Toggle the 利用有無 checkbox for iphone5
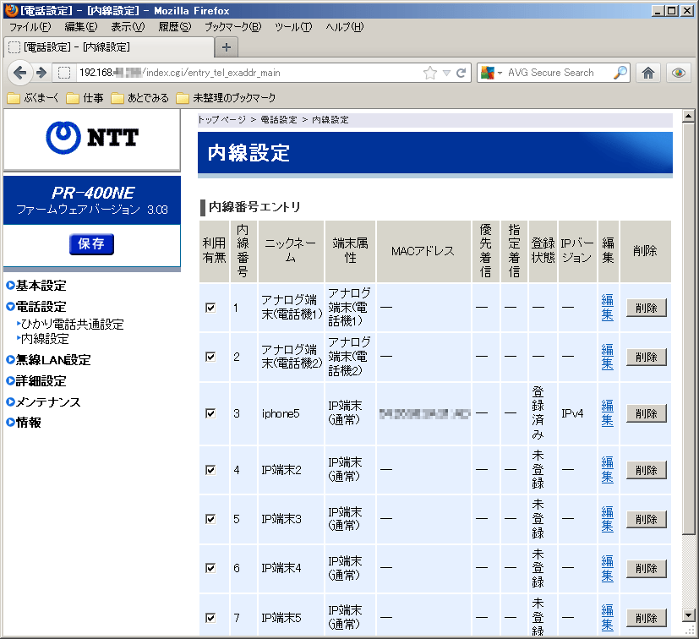 (x=210, y=413)
